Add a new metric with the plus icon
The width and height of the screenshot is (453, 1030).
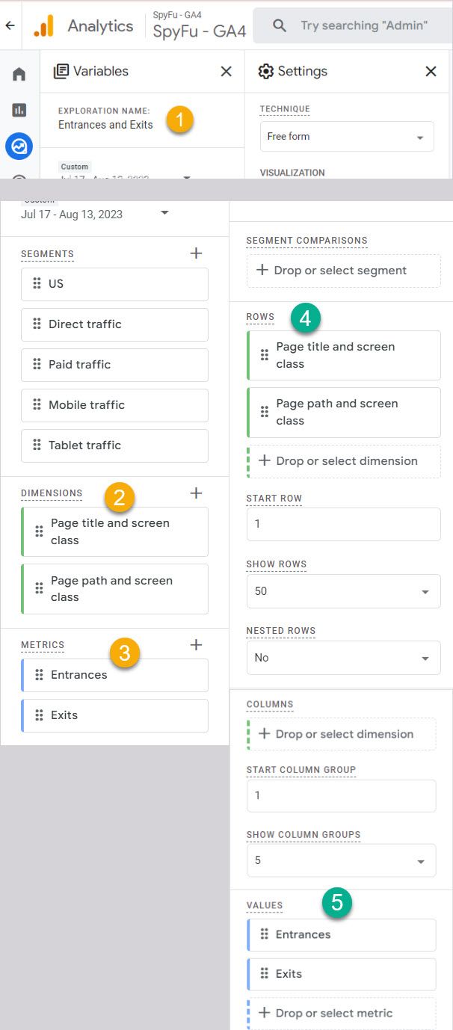click(196, 644)
